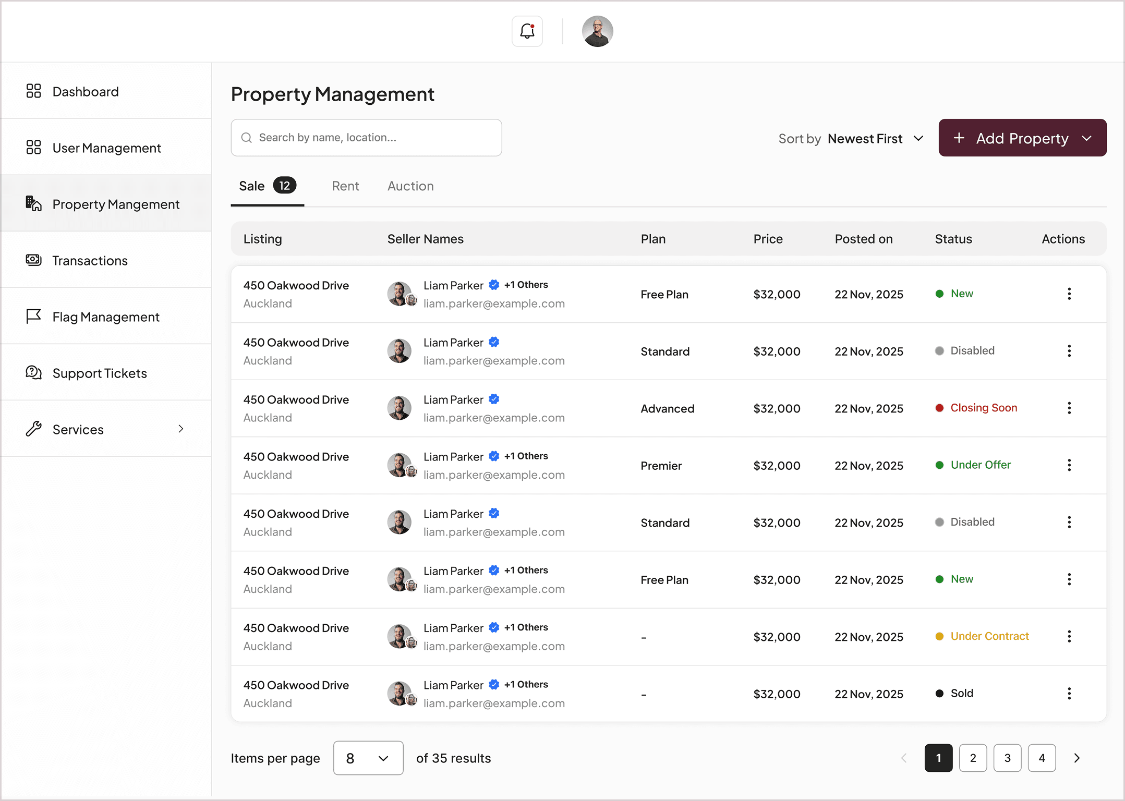Click the Flag Management flag icon
Viewport: 1125px width, 801px height.
(33, 316)
